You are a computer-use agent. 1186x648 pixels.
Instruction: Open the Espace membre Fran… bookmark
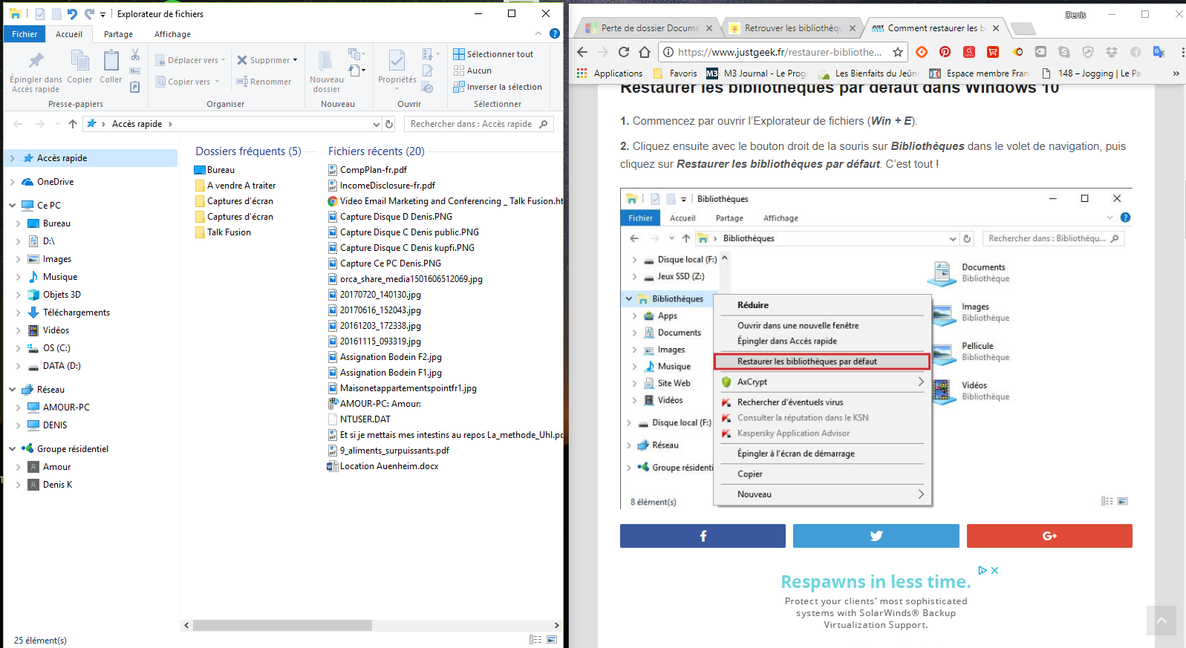coord(980,73)
